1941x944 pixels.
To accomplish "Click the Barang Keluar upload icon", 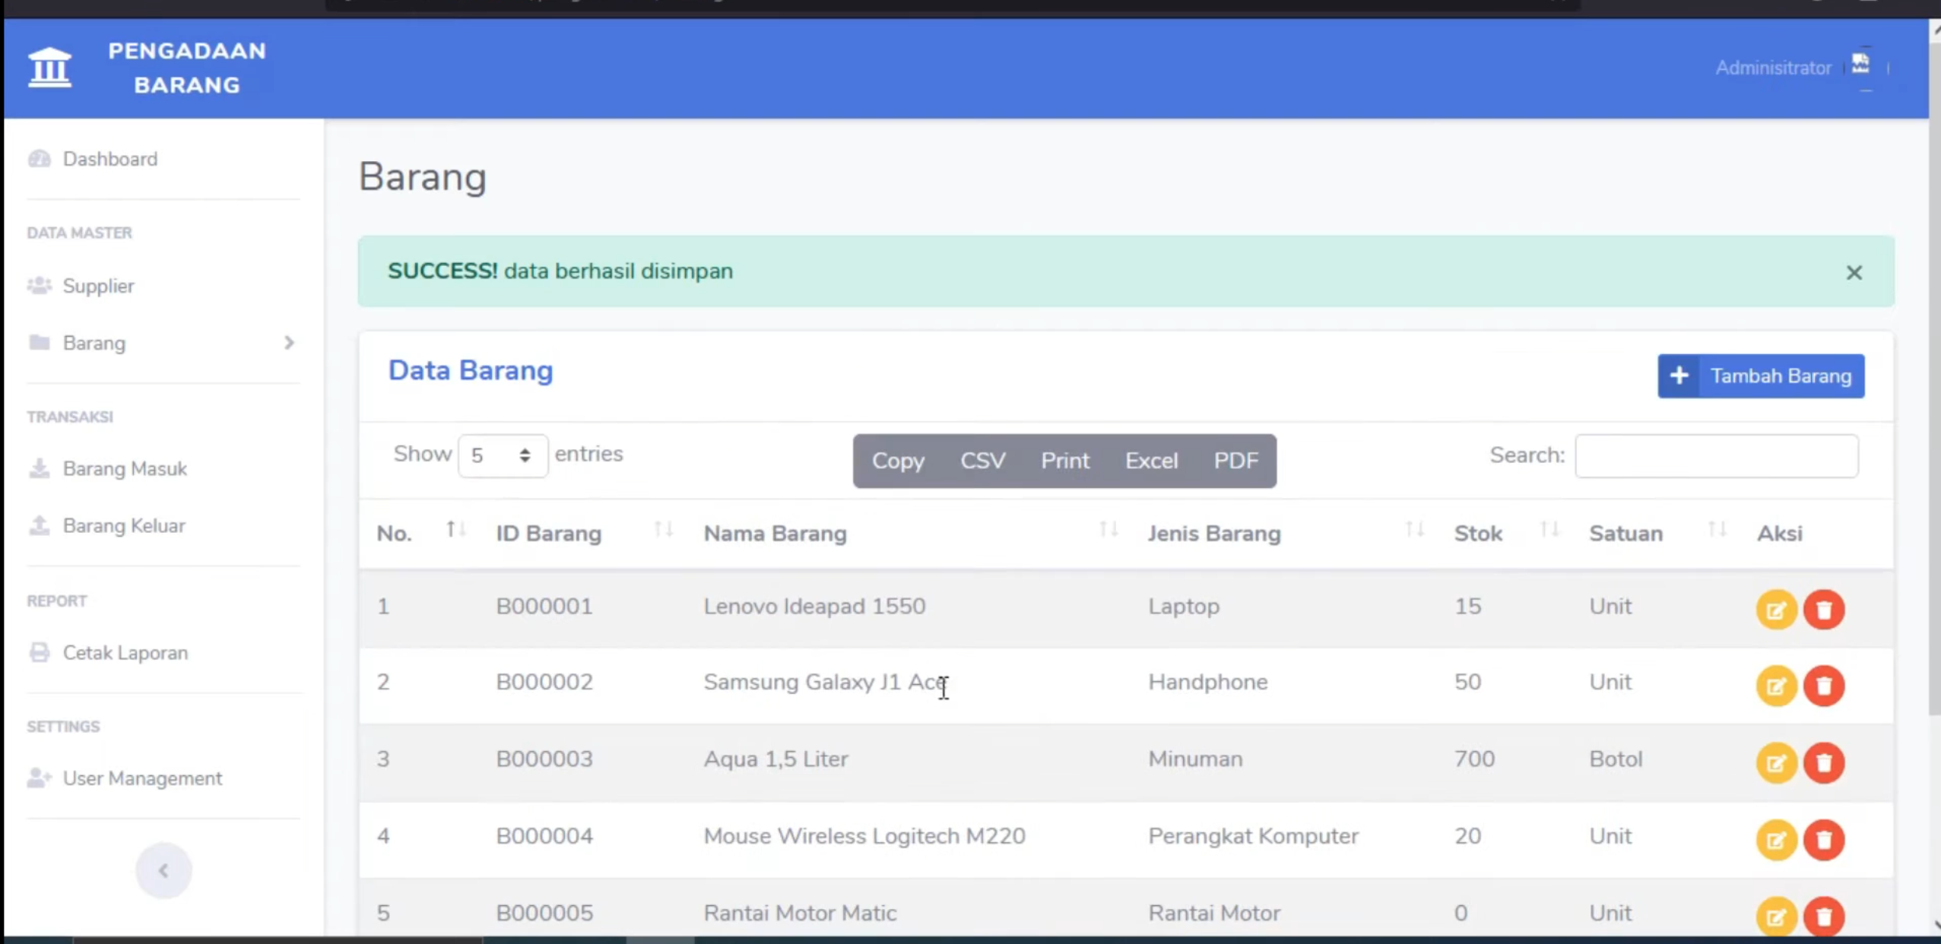I will coord(40,525).
